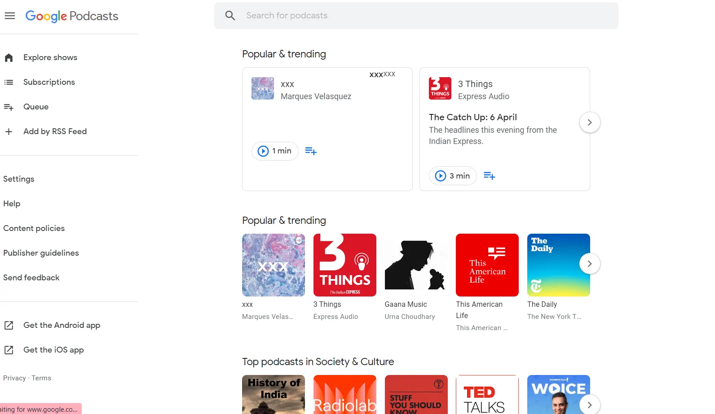Show more Popular & trending shows
The image size is (715, 414).
pyautogui.click(x=589, y=264)
